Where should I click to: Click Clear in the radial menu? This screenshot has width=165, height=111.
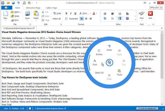point(109,77)
